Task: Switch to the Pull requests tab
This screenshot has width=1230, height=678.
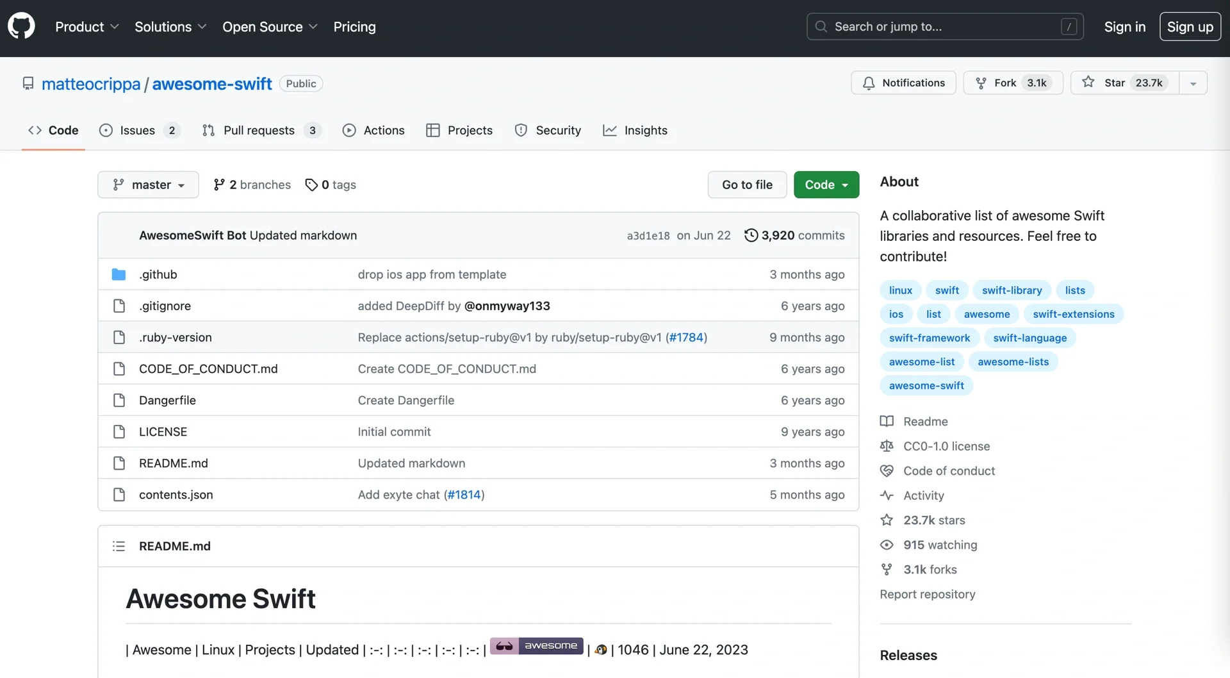Action: tap(261, 130)
